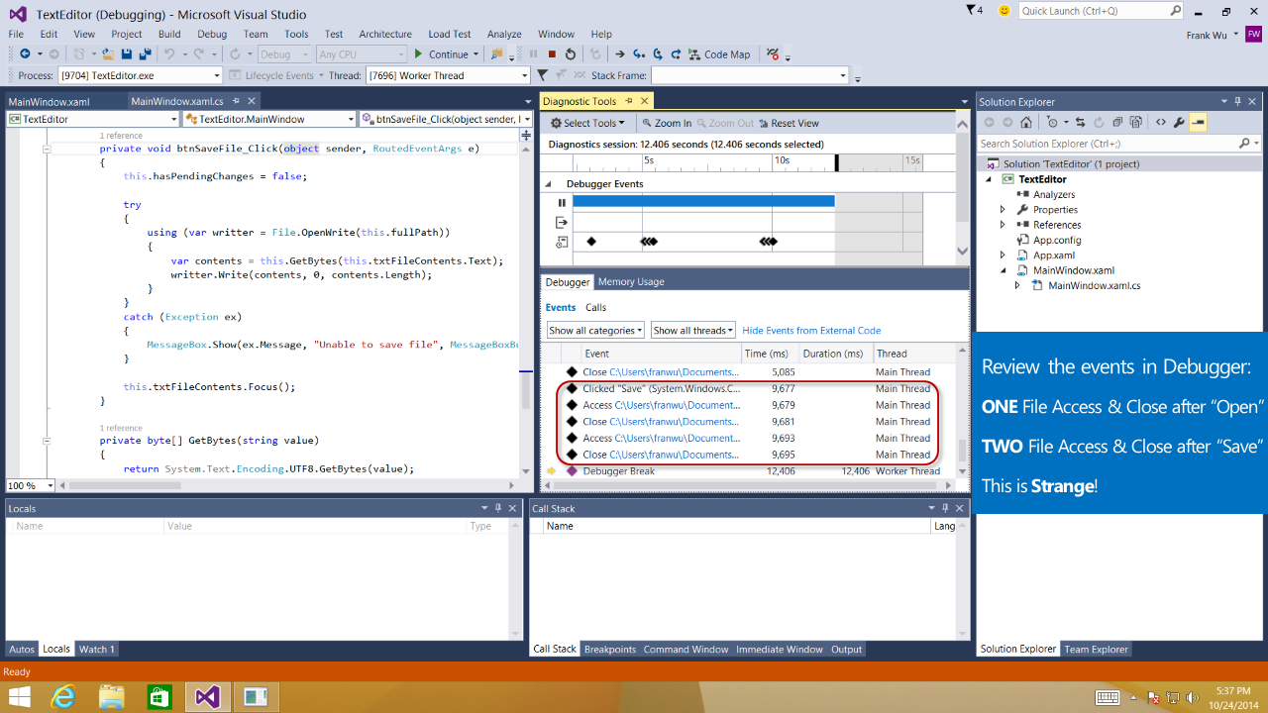1268x713 pixels.
Task: Click the notifications flag icon
Action: point(972,10)
